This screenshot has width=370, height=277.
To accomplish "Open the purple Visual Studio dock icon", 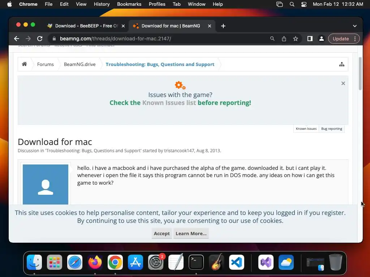I will [266, 262].
